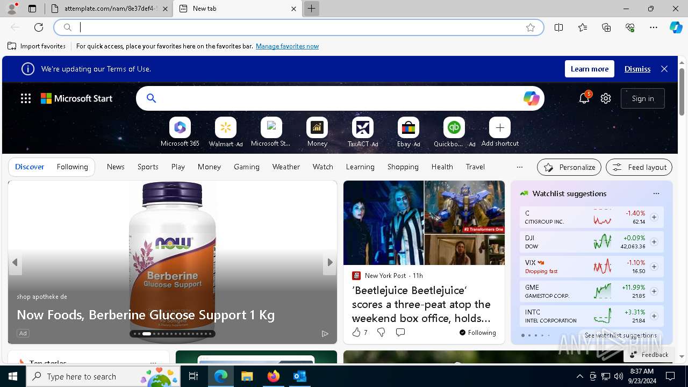Click the Feedback button

pyautogui.click(x=649, y=355)
